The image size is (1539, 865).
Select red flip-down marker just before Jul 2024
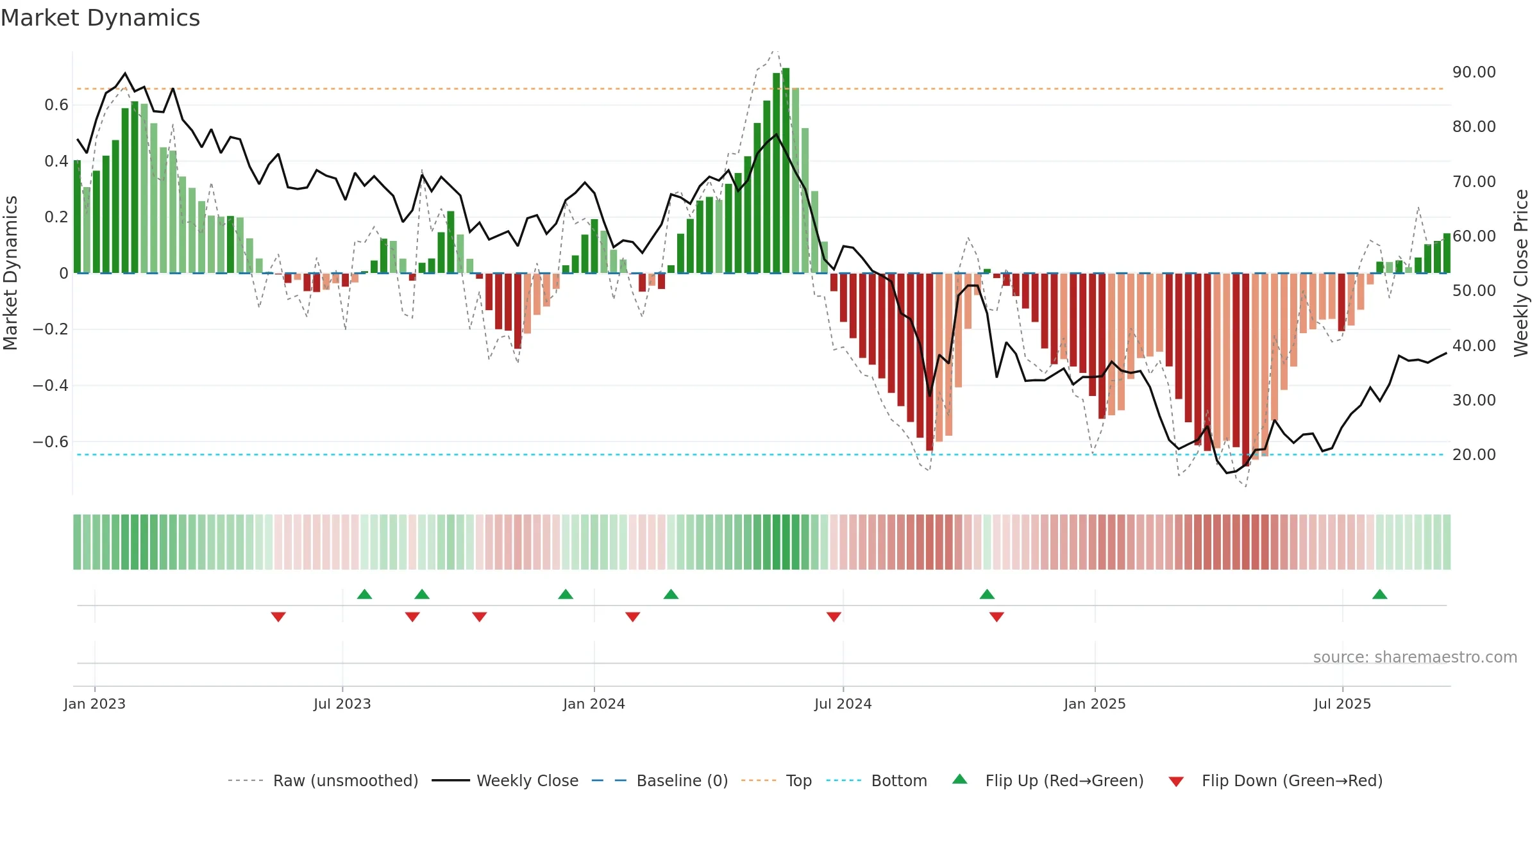pos(834,617)
